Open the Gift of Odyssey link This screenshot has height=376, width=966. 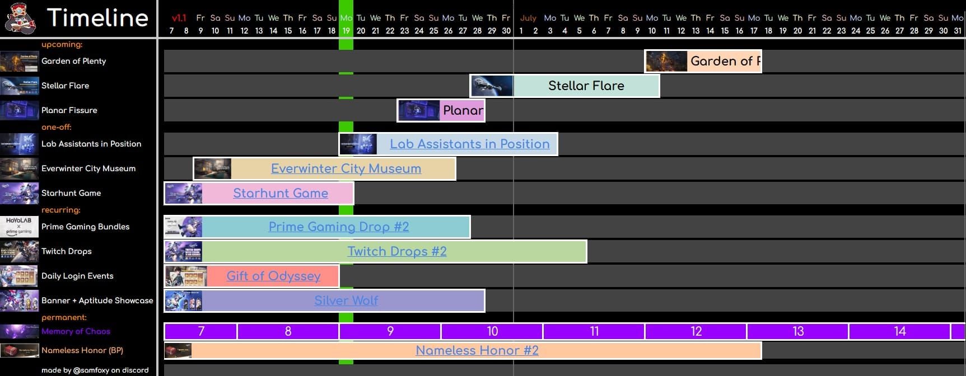273,276
